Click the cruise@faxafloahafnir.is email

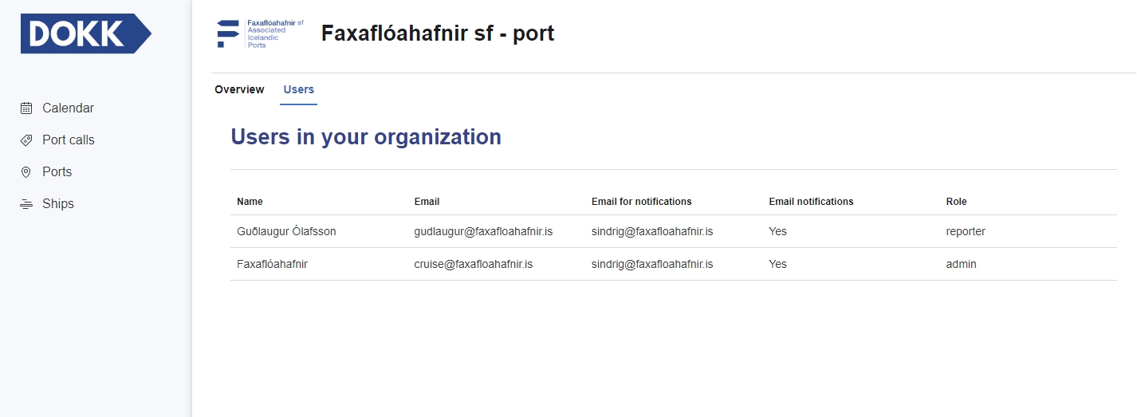click(473, 264)
